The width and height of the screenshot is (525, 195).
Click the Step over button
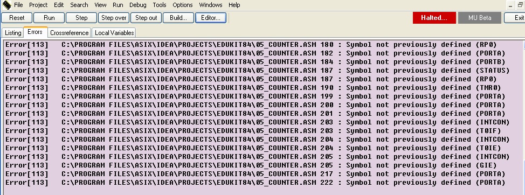click(114, 18)
